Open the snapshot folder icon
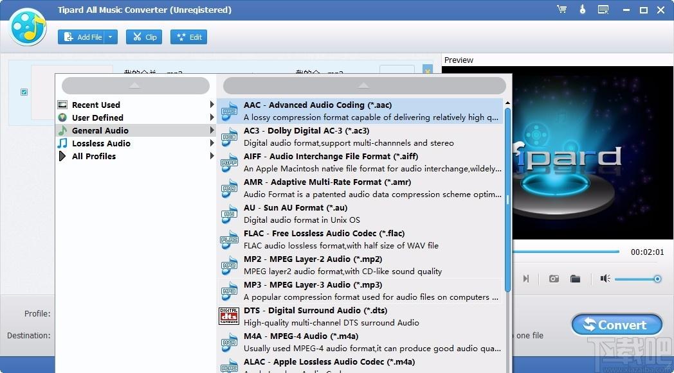The image size is (674, 373). [575, 279]
